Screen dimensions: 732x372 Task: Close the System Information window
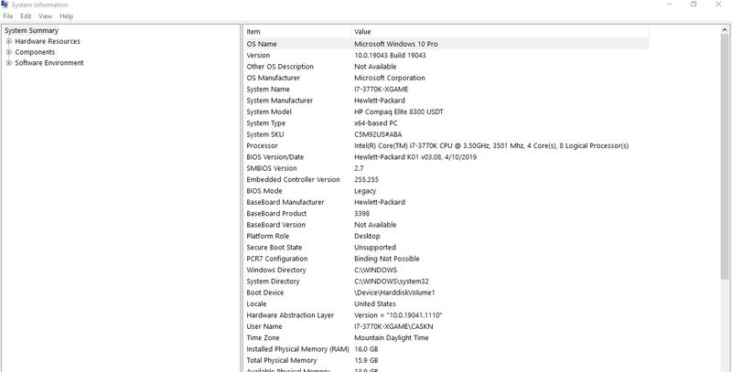click(x=718, y=5)
